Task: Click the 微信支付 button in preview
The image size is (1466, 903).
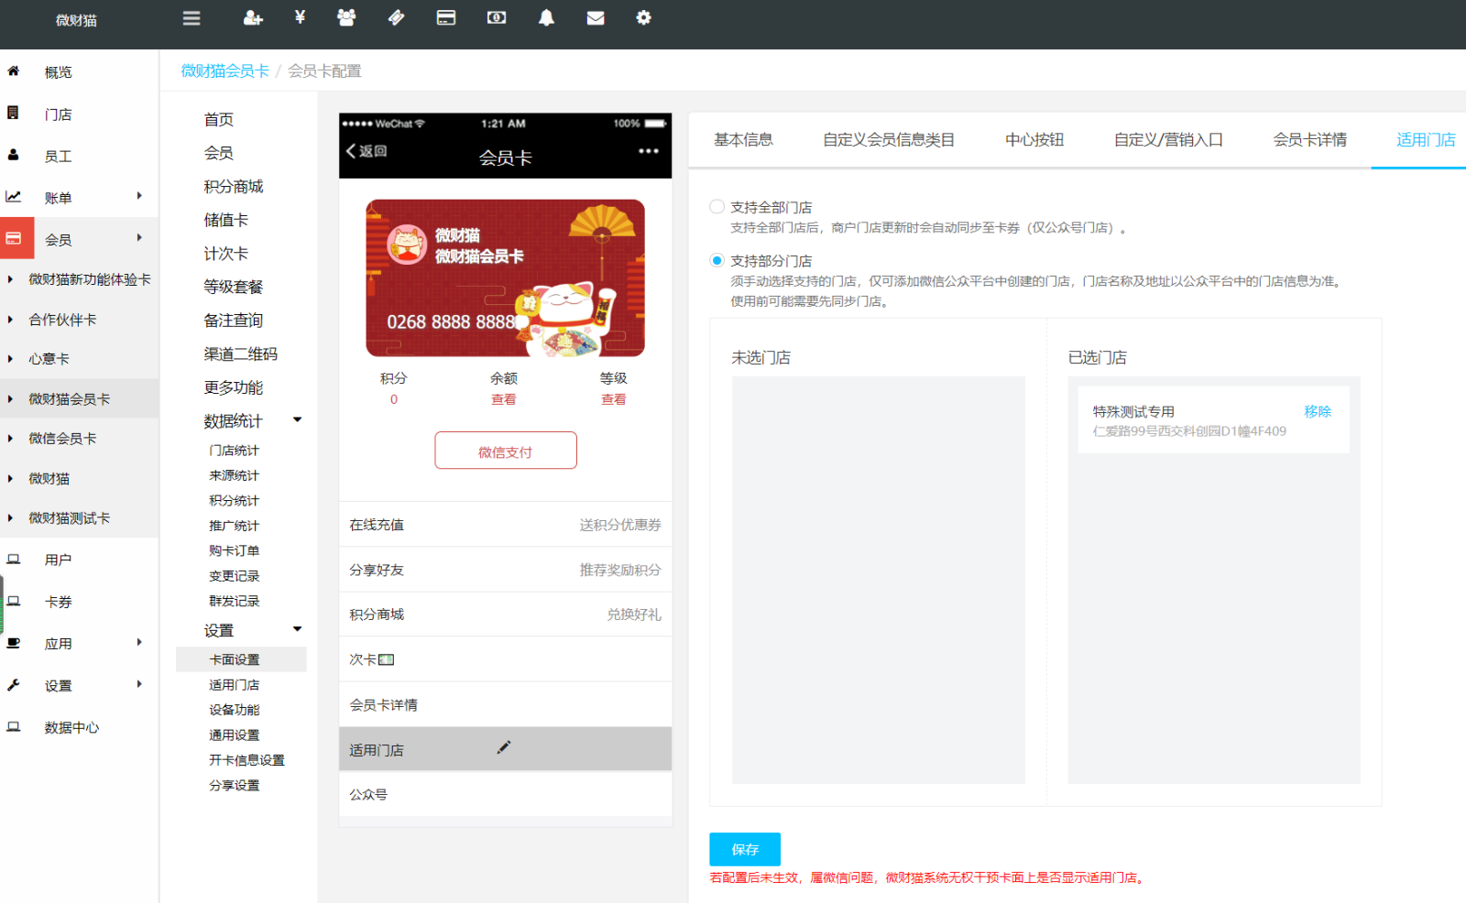Action: [506, 451]
